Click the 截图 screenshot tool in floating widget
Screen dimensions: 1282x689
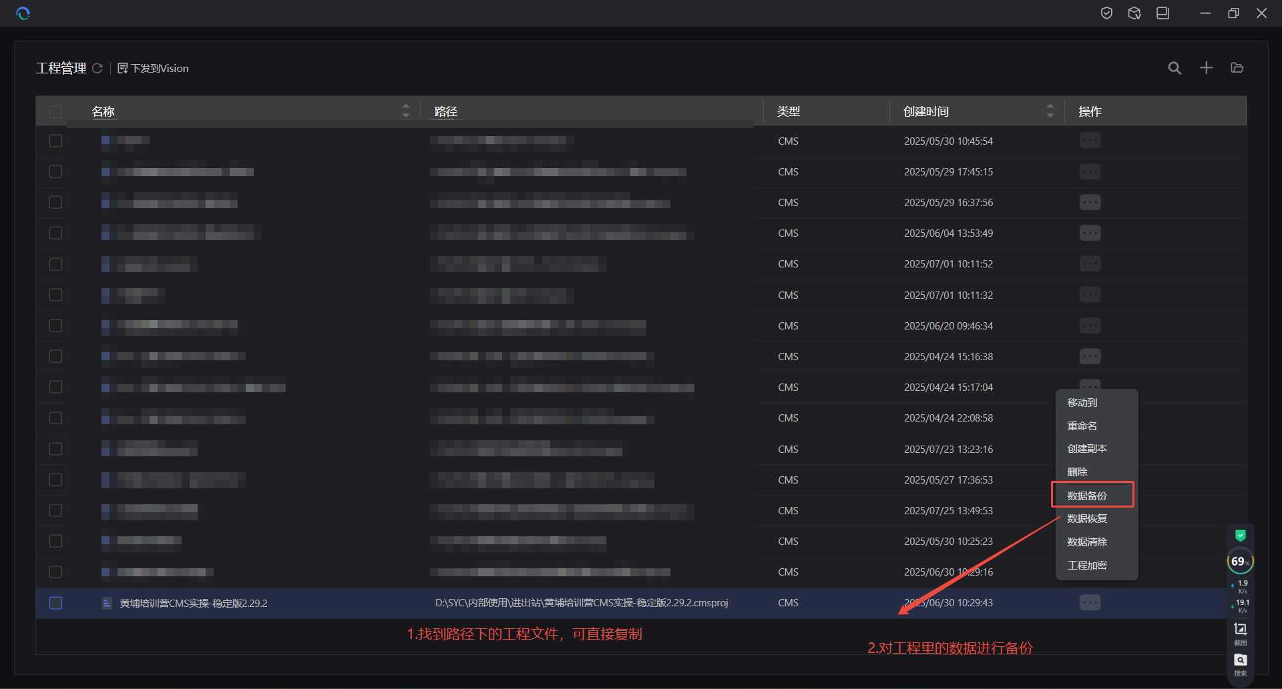point(1240,632)
